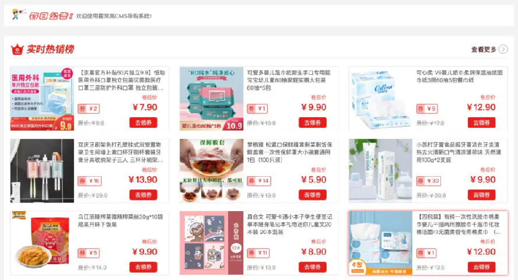Click 去领券 for the ¥7.90 surgical masks
Screen dimensions: 518x280
tap(143, 123)
